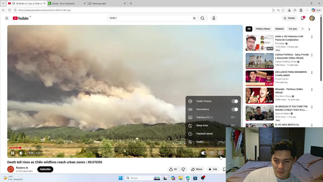
Task: Open Reuters channel avatar
Action: tap(11, 169)
